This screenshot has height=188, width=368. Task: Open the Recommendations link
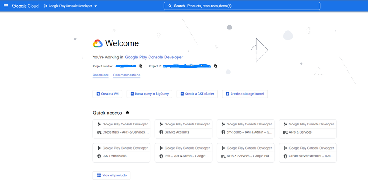tap(127, 75)
